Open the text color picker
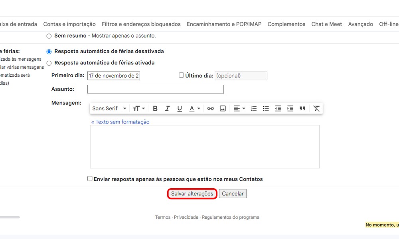This screenshot has height=239, width=399. click(x=194, y=108)
